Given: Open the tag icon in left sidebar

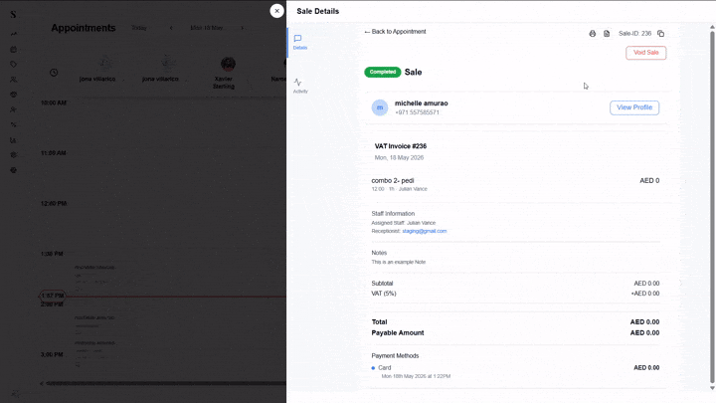Looking at the screenshot, I should click(14, 64).
